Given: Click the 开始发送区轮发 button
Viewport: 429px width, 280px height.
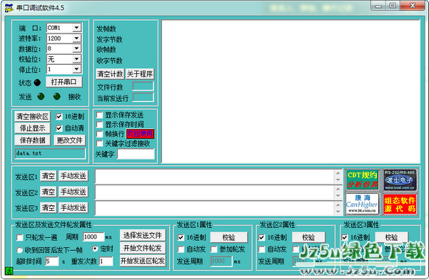Looking at the screenshot, I should (x=143, y=261).
